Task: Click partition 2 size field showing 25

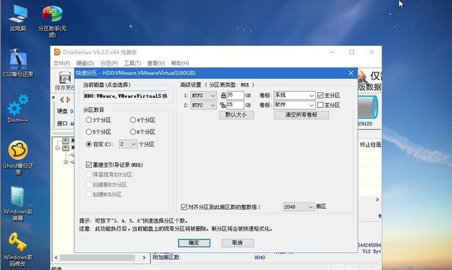Action: [x=235, y=105]
